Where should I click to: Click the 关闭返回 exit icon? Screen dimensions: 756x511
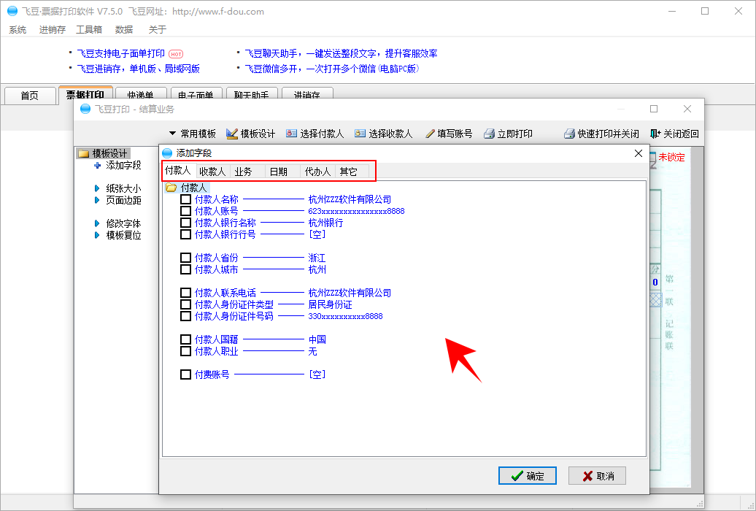coord(655,134)
